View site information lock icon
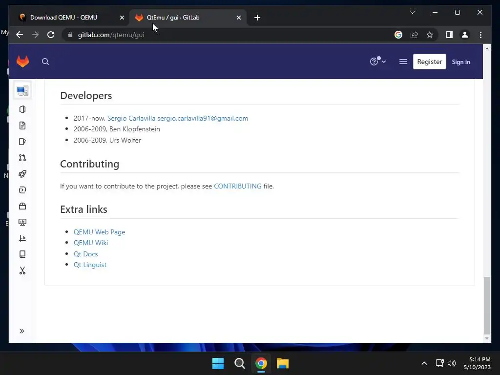500x375 pixels. point(70,35)
